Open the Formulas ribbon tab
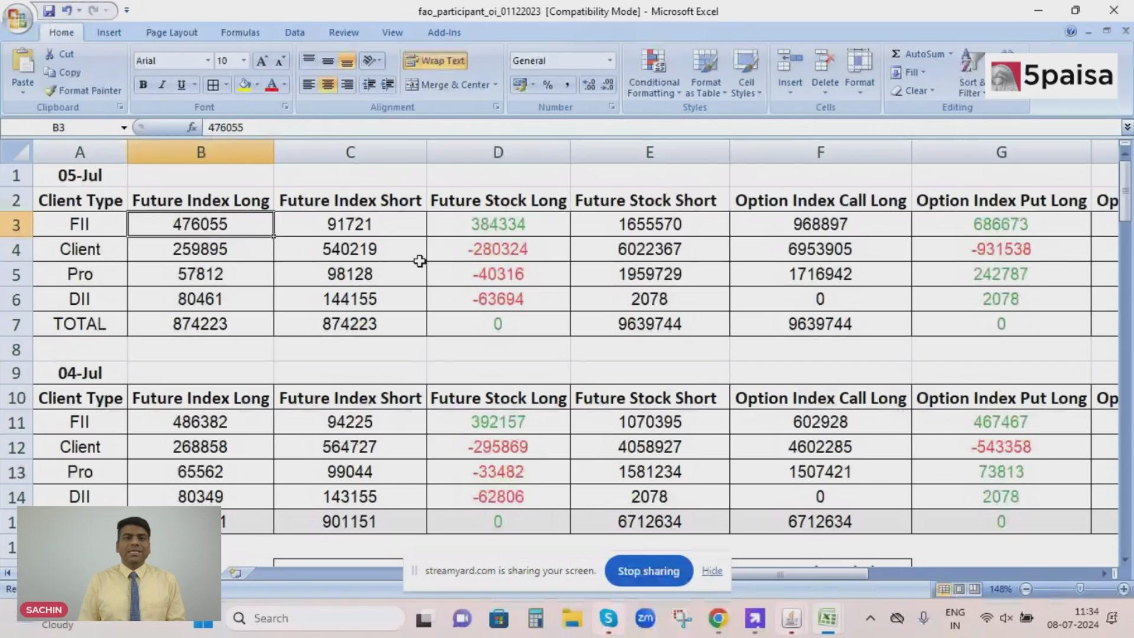 pyautogui.click(x=240, y=32)
